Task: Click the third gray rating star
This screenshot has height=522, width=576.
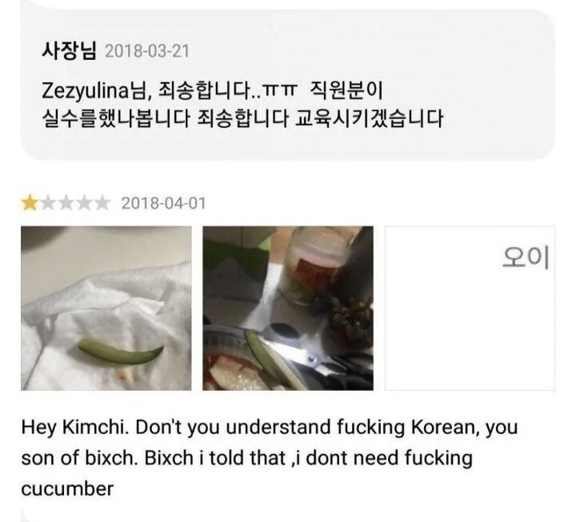Action: click(66, 202)
